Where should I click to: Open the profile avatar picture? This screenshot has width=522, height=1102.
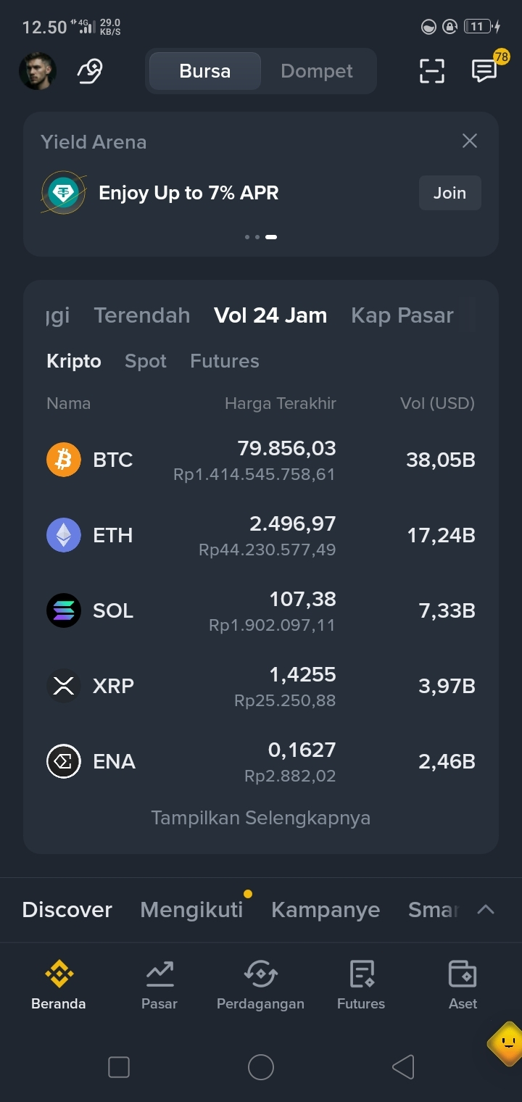[x=38, y=71]
